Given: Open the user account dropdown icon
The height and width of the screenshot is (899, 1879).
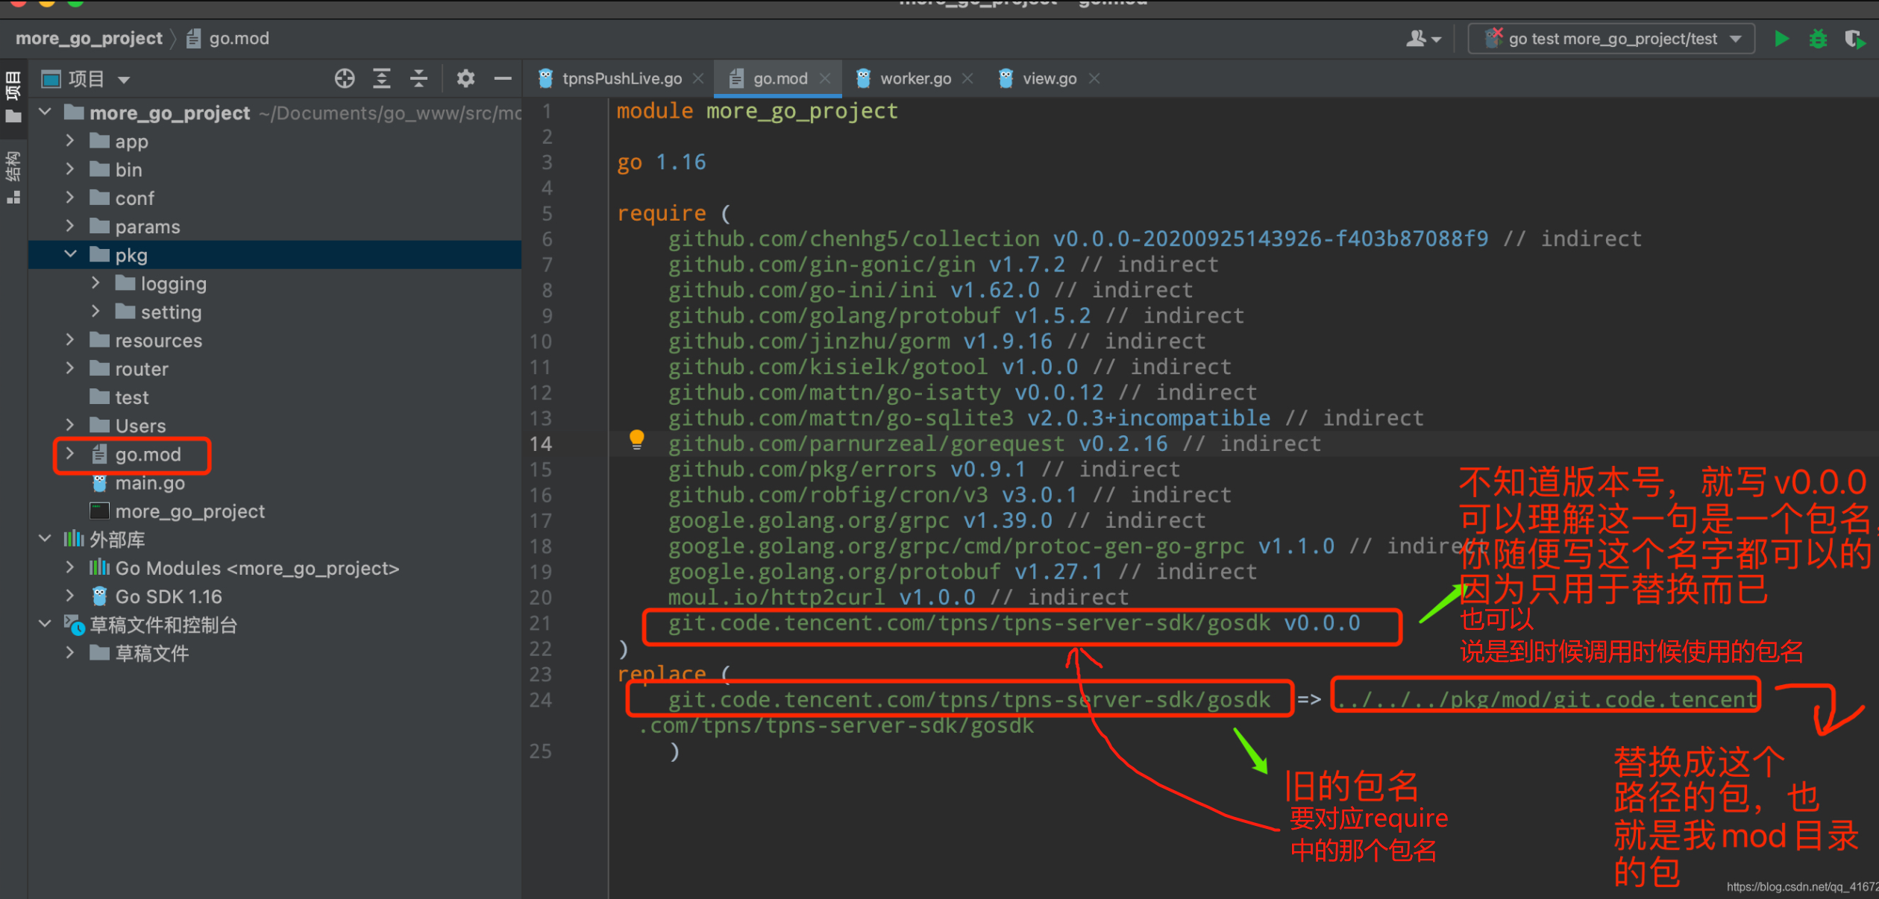Looking at the screenshot, I should click(1422, 39).
